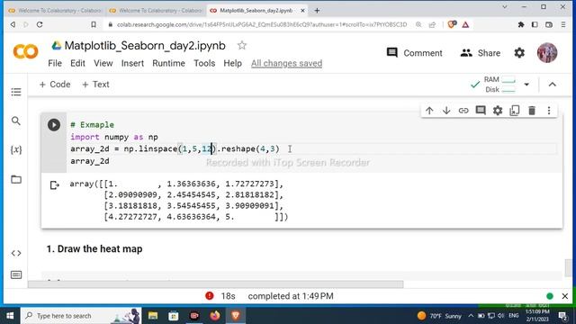Open more cell actions menu
This screenshot has width=576, height=324.
549,111
